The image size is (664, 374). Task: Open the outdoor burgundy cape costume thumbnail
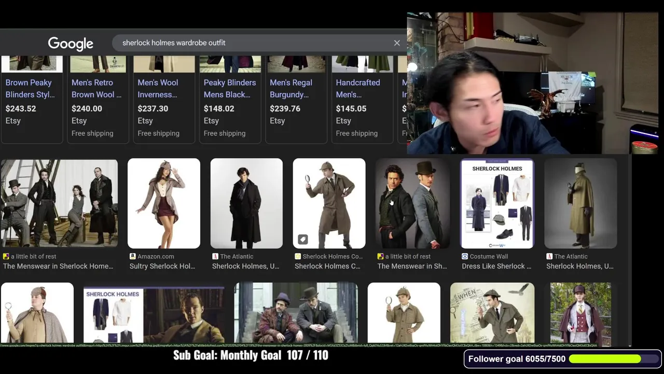[x=580, y=313]
